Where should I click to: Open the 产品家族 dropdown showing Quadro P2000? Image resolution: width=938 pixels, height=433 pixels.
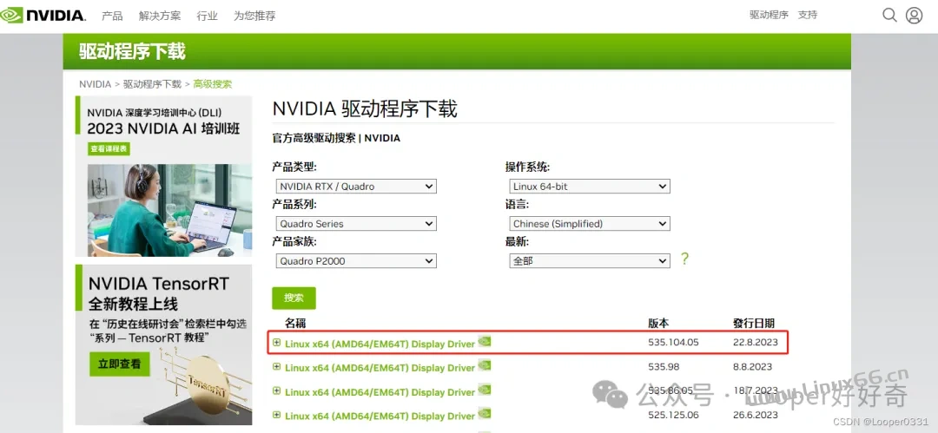coord(356,261)
